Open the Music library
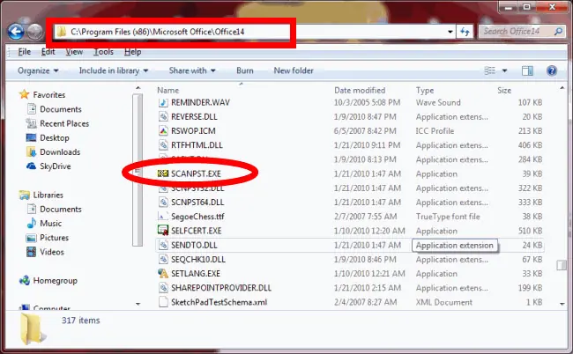This screenshot has height=354, width=573. 50,224
